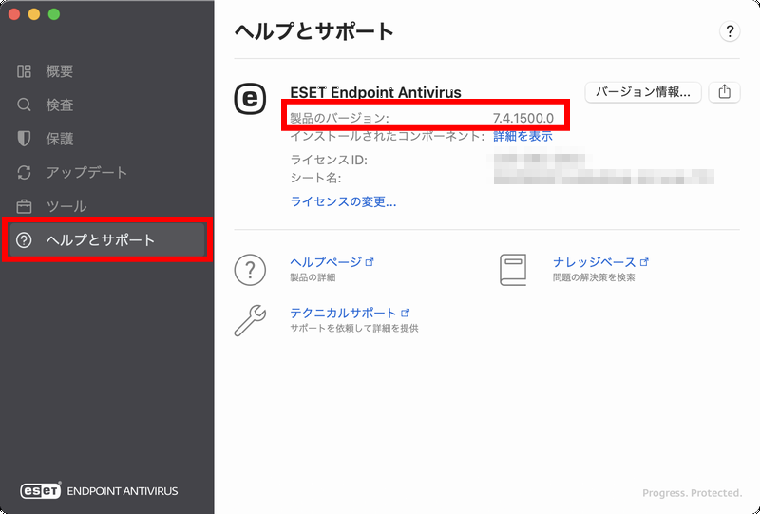The image size is (760, 514).
Task: Click the round help button at top right
Action: pos(730,31)
